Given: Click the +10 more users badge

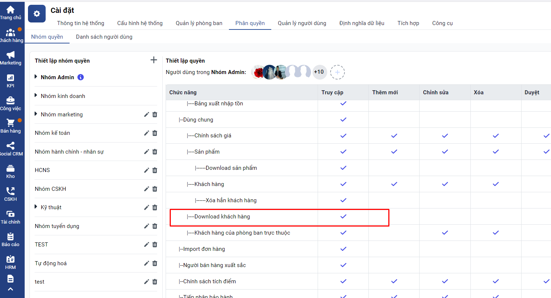Looking at the screenshot, I should pos(319,72).
